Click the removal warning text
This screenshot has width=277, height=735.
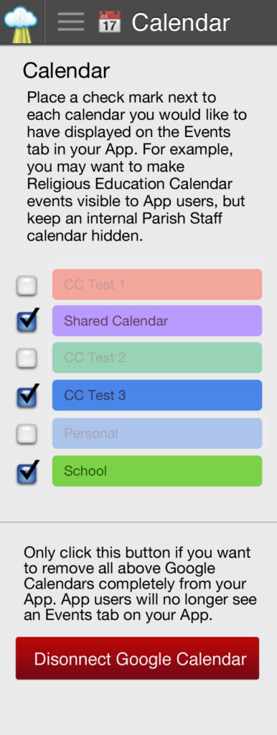[140, 584]
